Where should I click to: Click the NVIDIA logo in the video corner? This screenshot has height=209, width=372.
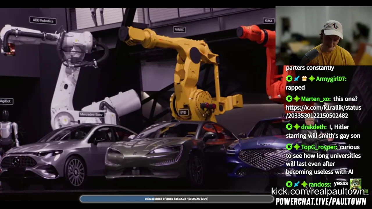click(366, 192)
